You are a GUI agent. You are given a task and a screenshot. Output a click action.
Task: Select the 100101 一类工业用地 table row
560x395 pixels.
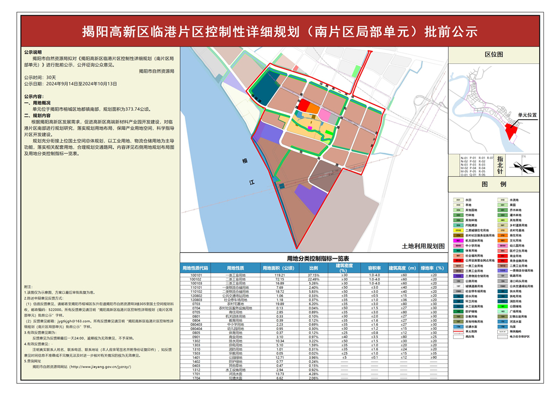tap(314, 275)
